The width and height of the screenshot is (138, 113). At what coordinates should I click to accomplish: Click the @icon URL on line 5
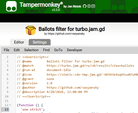click(92, 75)
